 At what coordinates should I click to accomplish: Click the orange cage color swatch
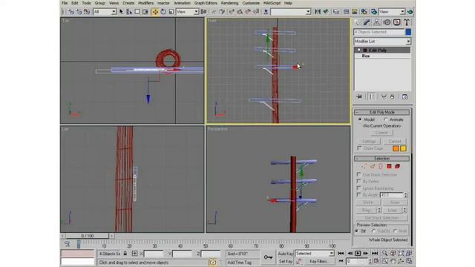click(396, 148)
